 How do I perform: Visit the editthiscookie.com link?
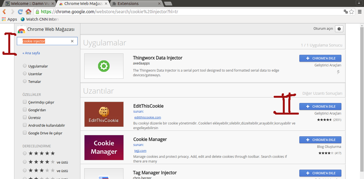pyautogui.click(x=148, y=117)
